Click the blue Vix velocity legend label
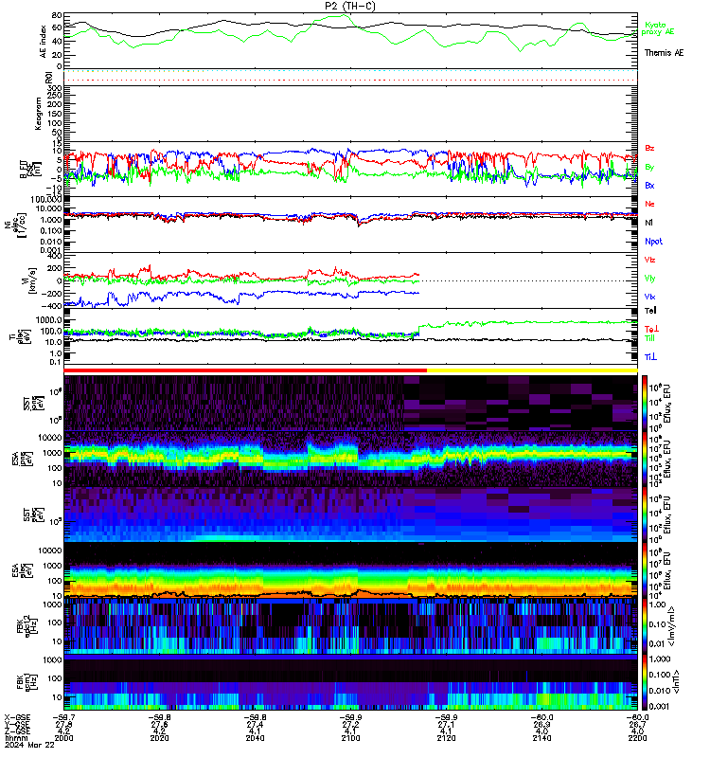710x758 pixels. click(649, 297)
